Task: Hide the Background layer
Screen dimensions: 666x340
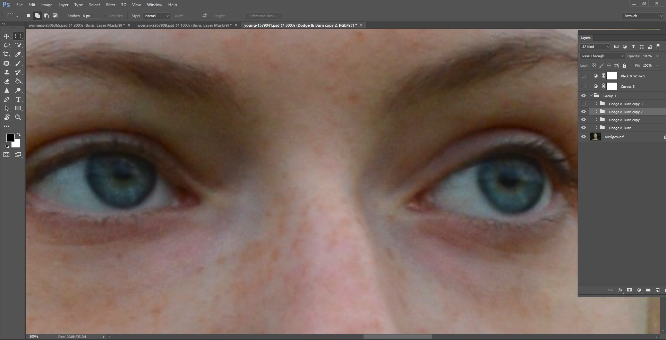Action: (584, 137)
